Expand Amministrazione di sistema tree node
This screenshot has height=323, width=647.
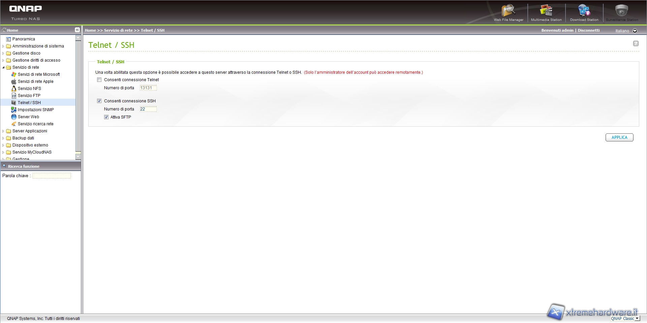tap(3, 46)
